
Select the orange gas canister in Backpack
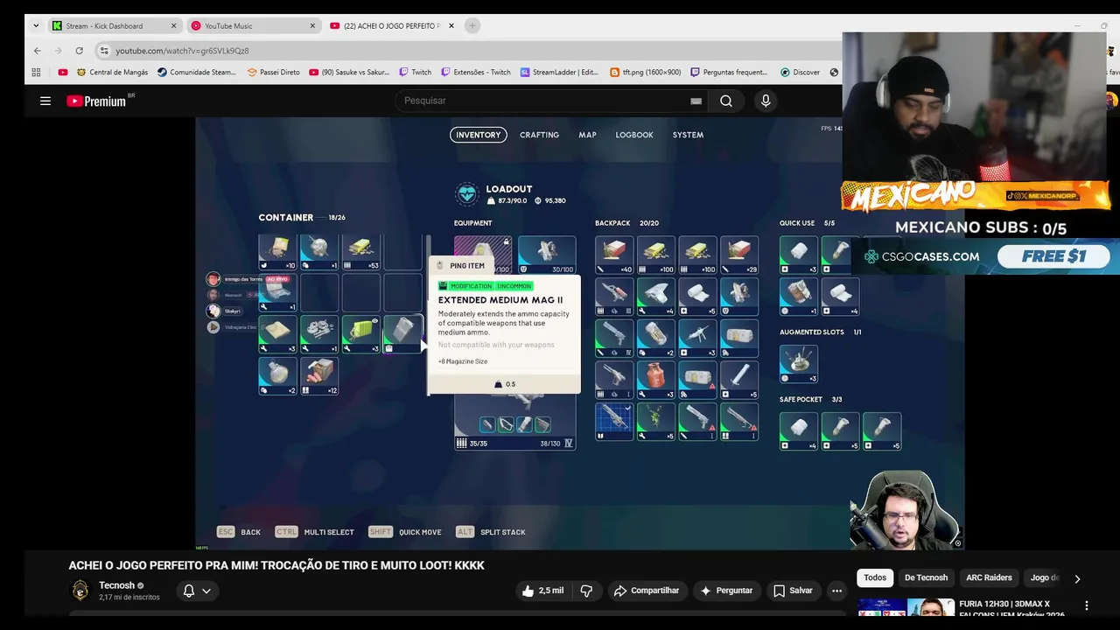655,379
